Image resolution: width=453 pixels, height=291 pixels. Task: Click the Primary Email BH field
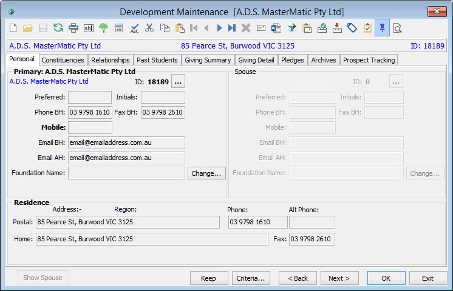pos(126,142)
